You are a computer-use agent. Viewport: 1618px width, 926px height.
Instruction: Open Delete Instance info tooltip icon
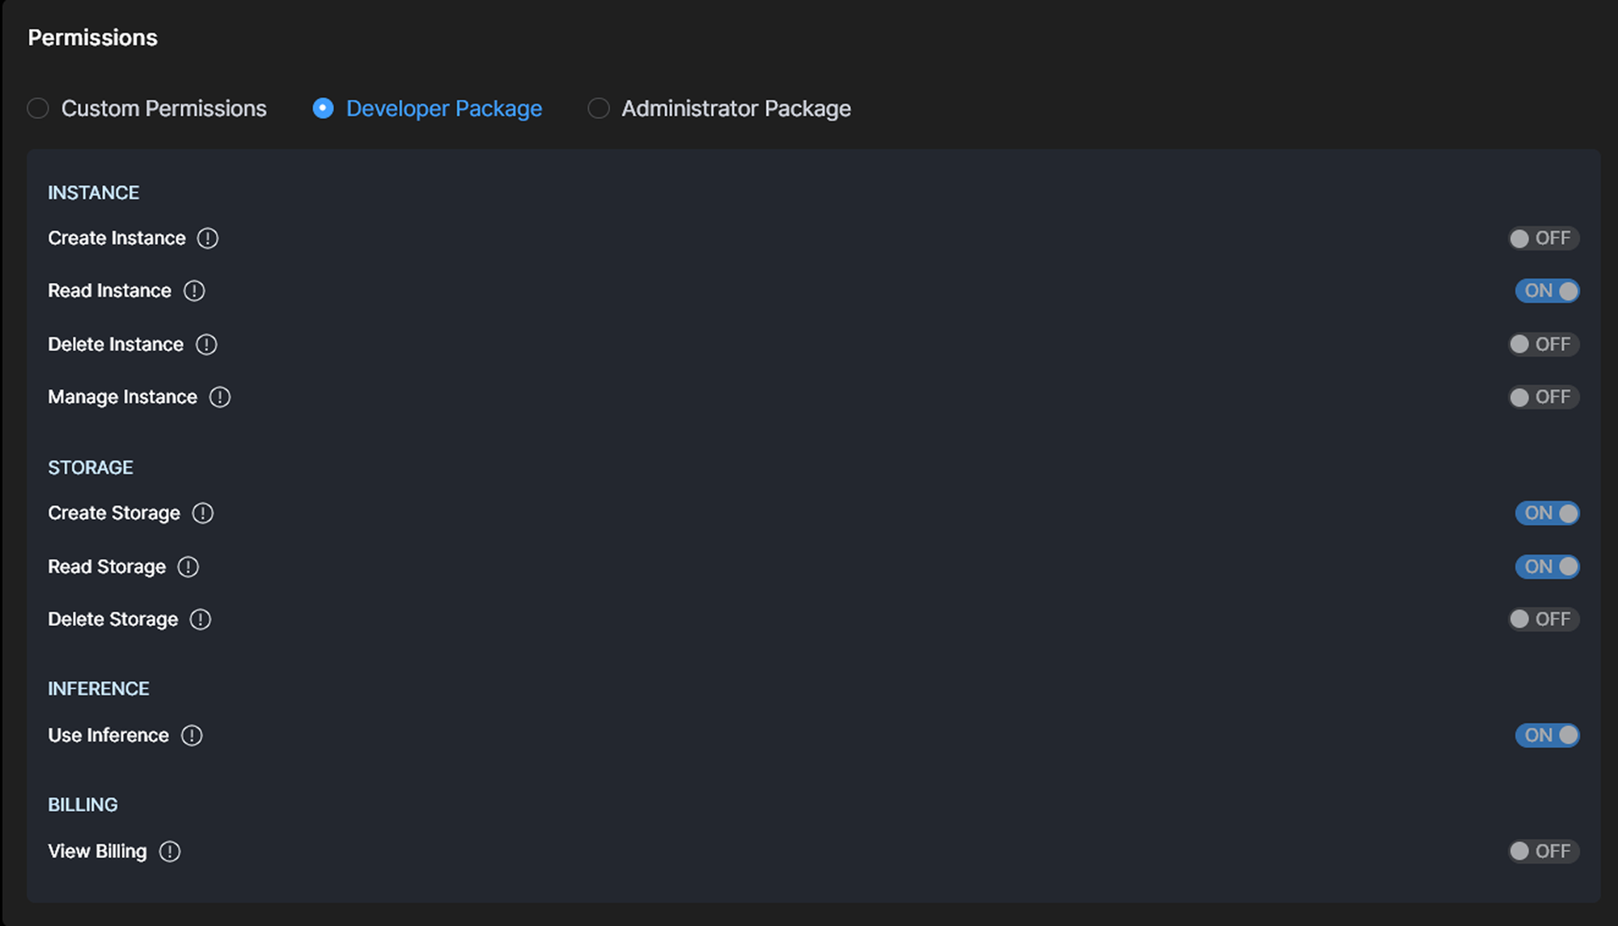point(206,345)
